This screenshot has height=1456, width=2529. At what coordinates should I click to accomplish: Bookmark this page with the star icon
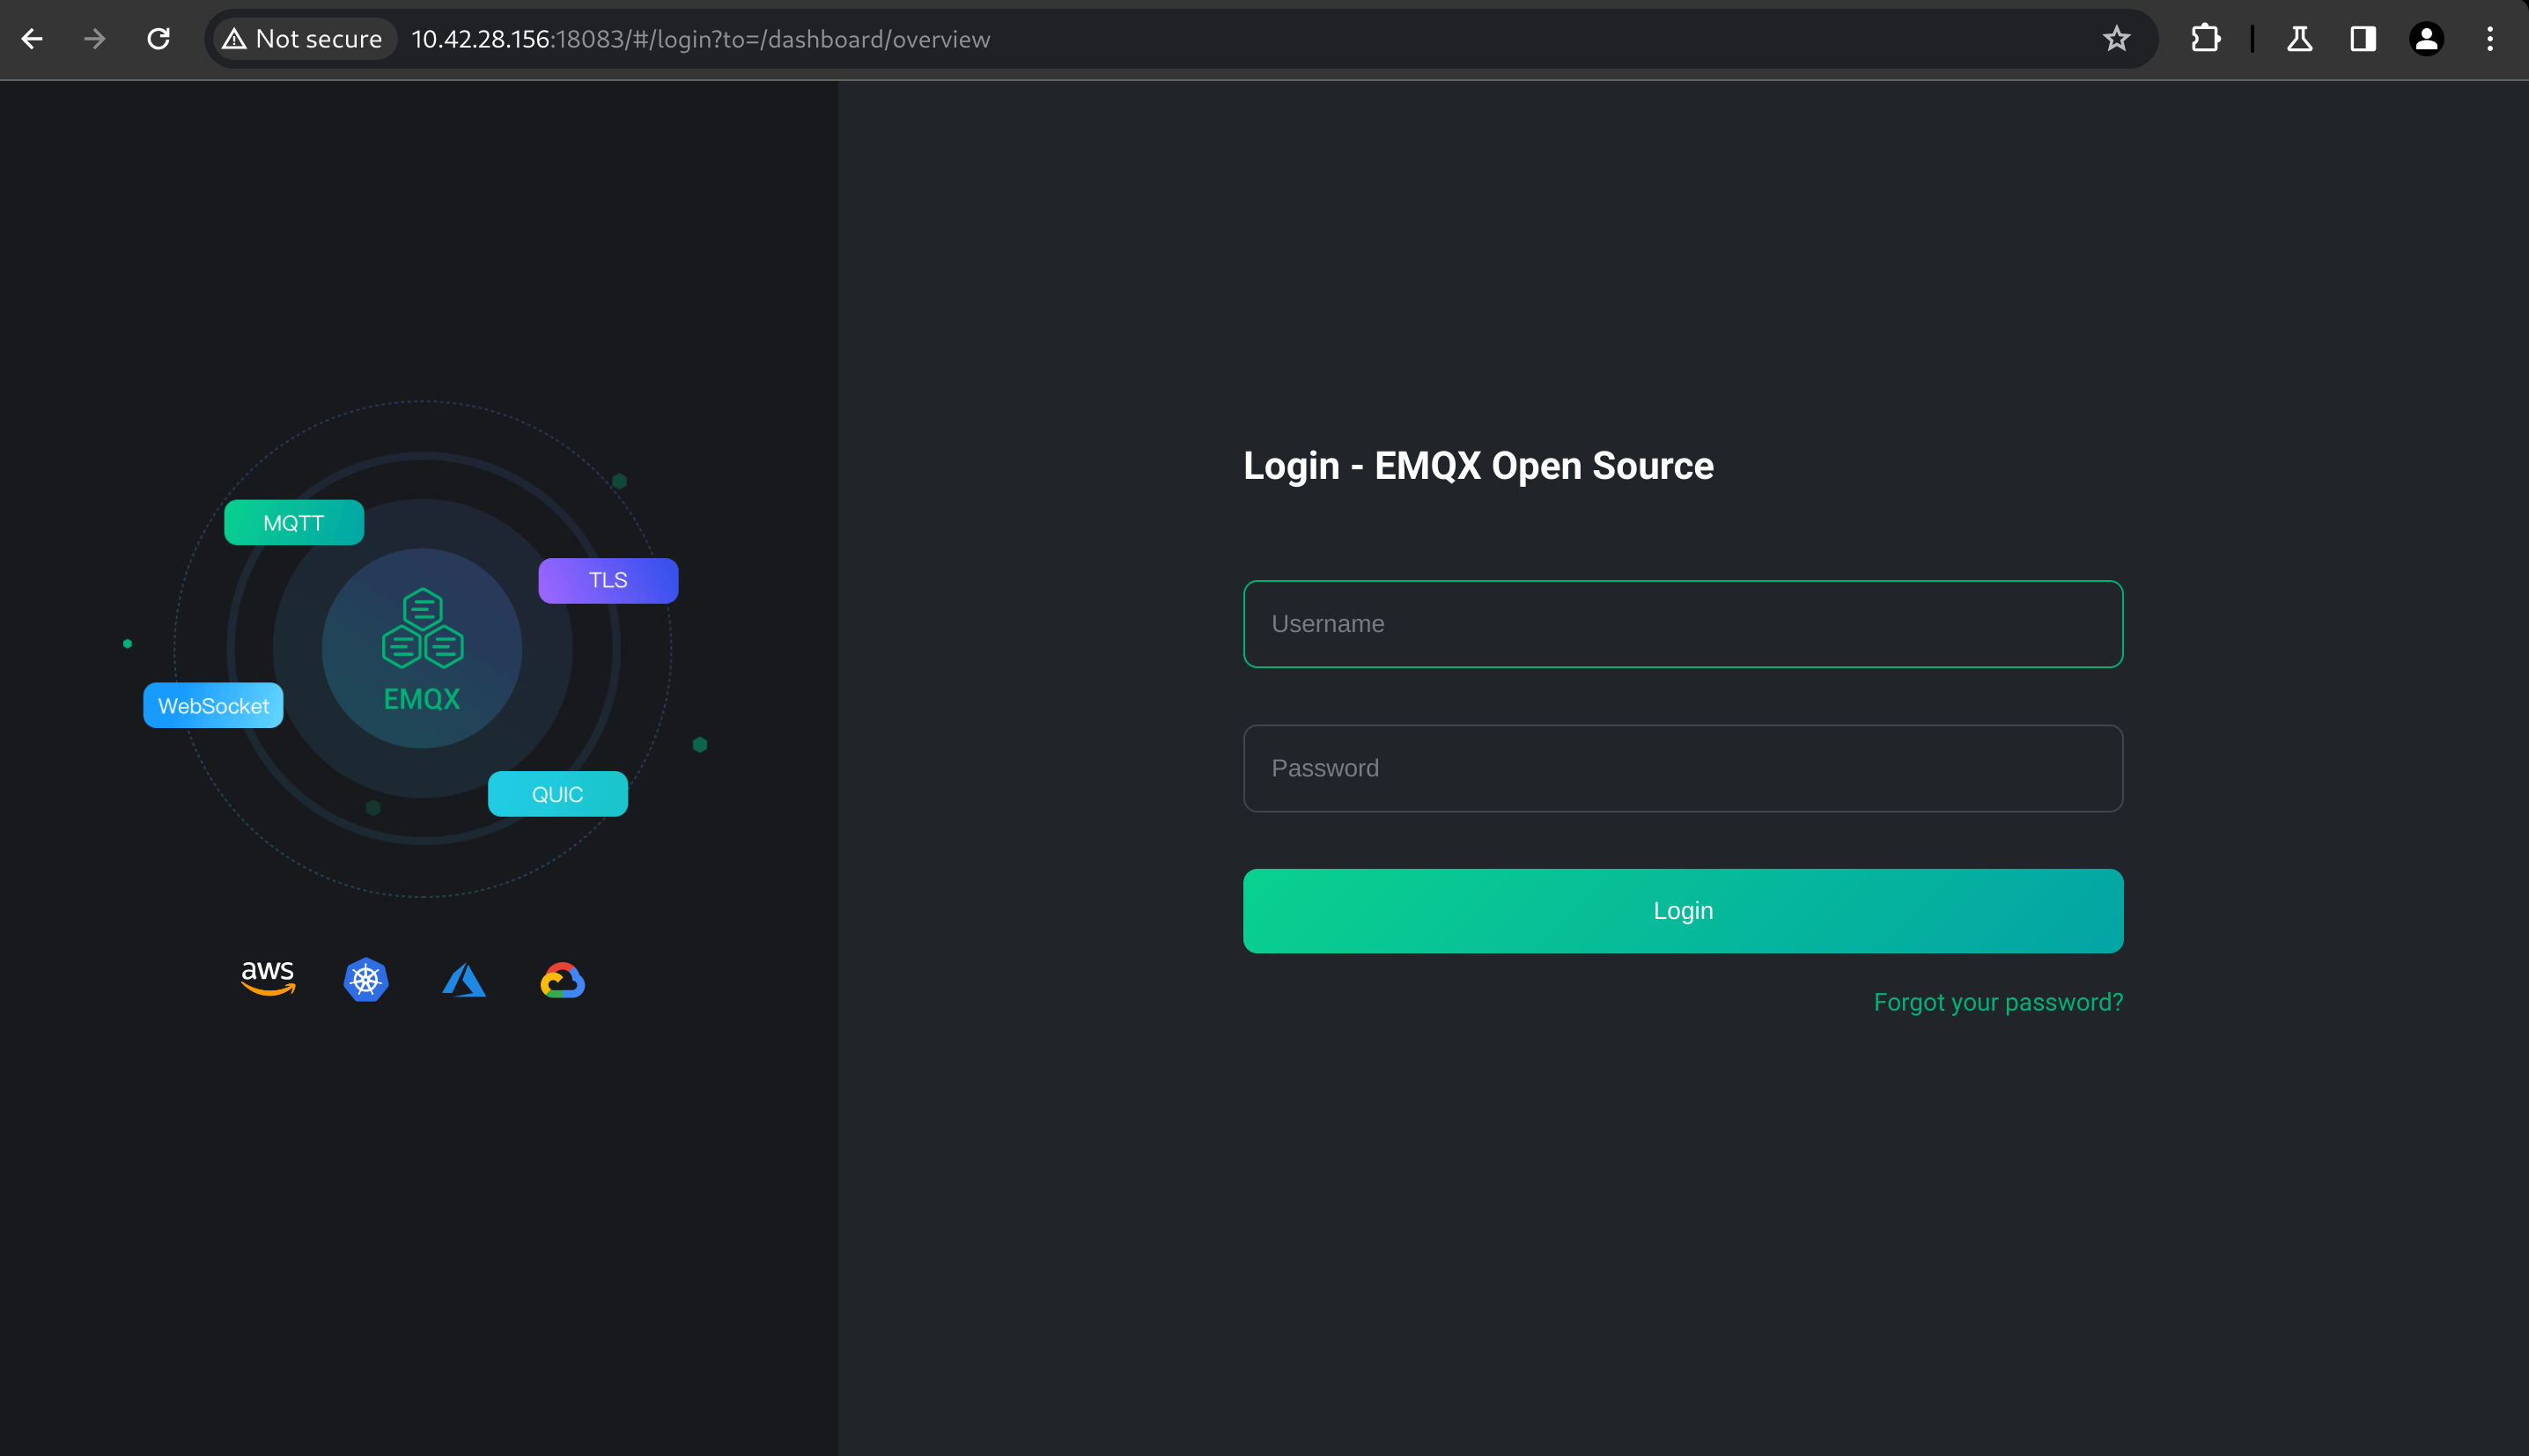coord(2116,38)
